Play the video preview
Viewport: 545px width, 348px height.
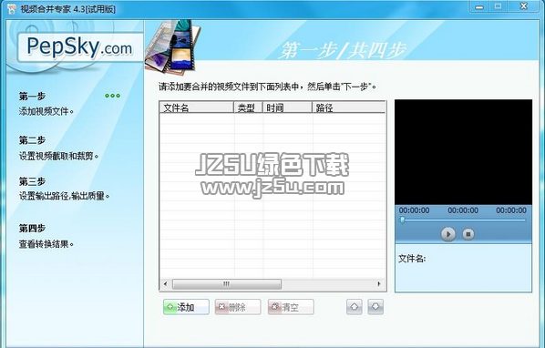pos(448,234)
